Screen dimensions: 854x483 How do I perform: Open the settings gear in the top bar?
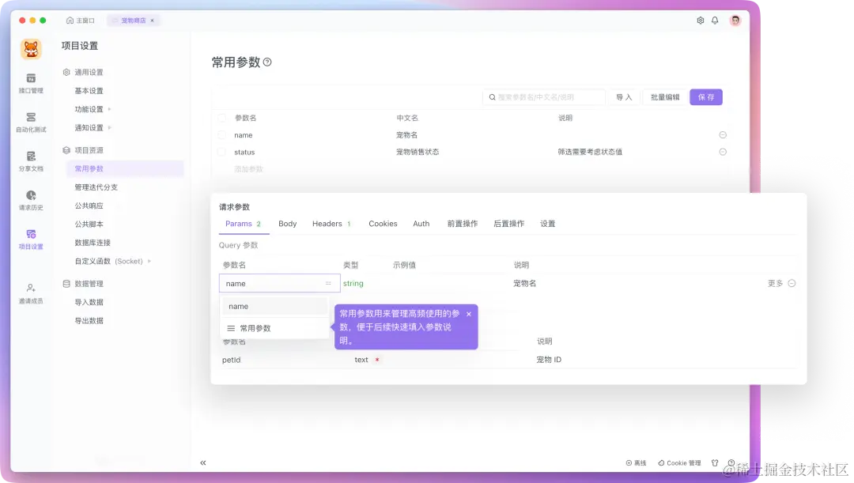(x=700, y=21)
